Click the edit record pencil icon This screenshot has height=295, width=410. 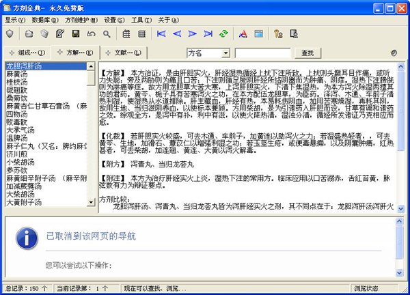point(60,33)
